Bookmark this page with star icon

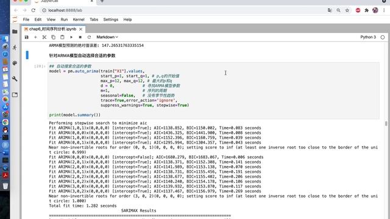pos(347,10)
